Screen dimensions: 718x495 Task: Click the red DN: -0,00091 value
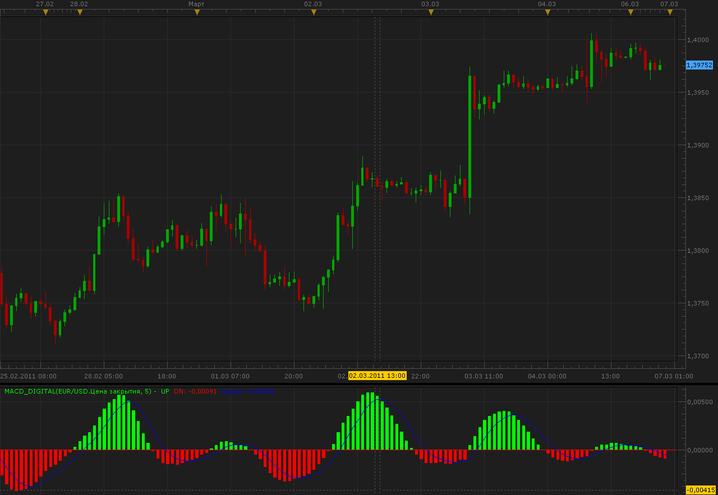(x=195, y=391)
